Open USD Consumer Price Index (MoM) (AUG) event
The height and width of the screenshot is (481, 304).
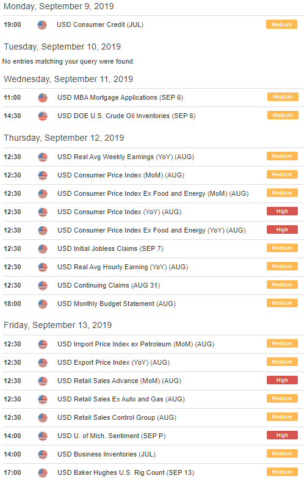point(121,175)
